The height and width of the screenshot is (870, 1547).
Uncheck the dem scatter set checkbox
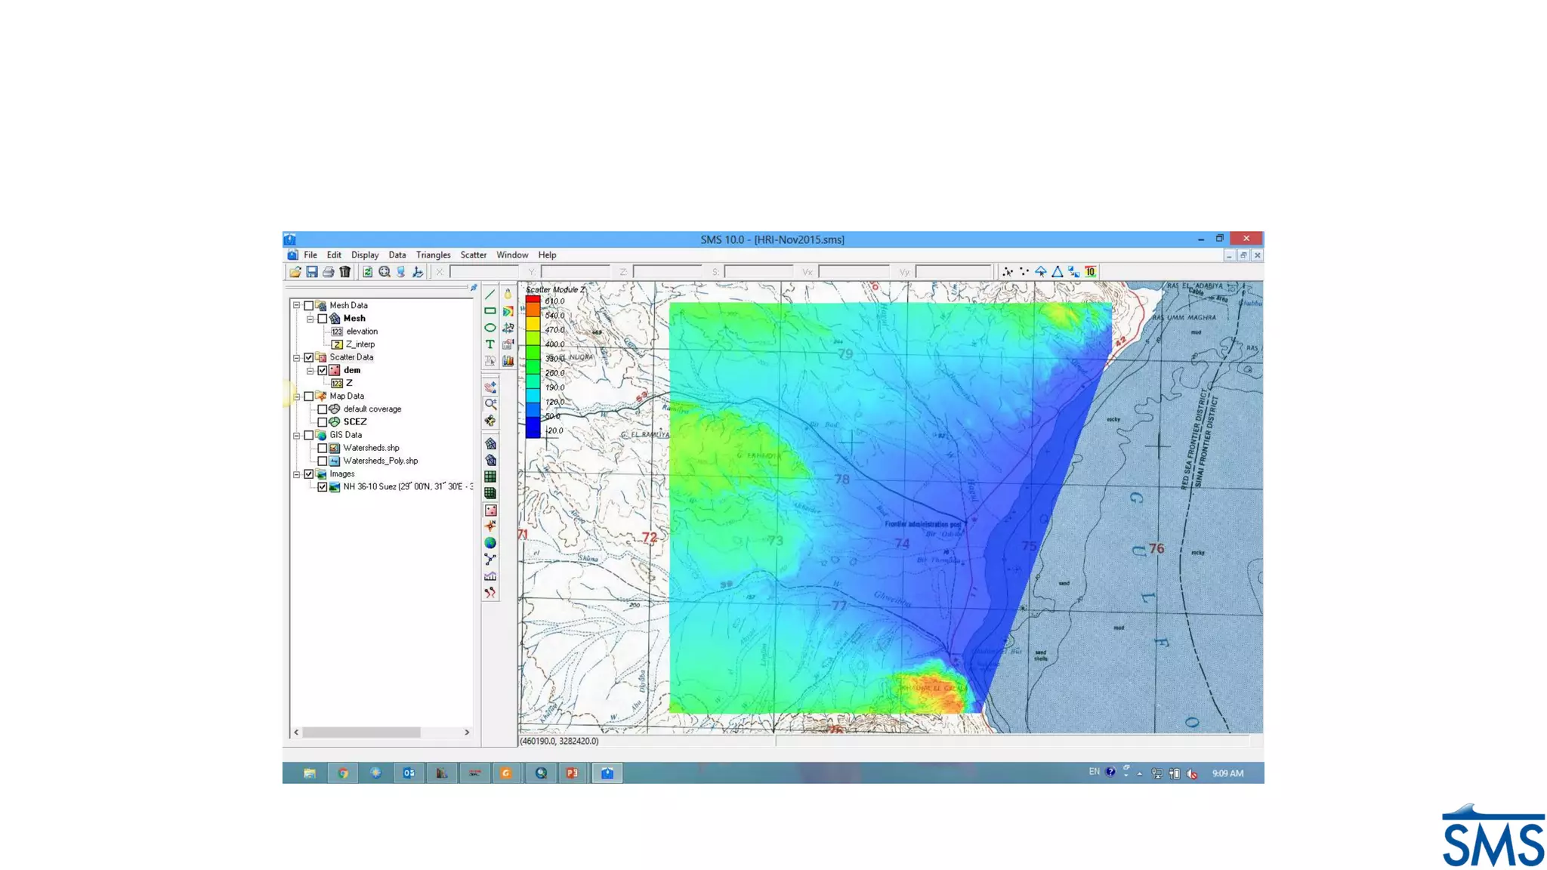tap(323, 371)
